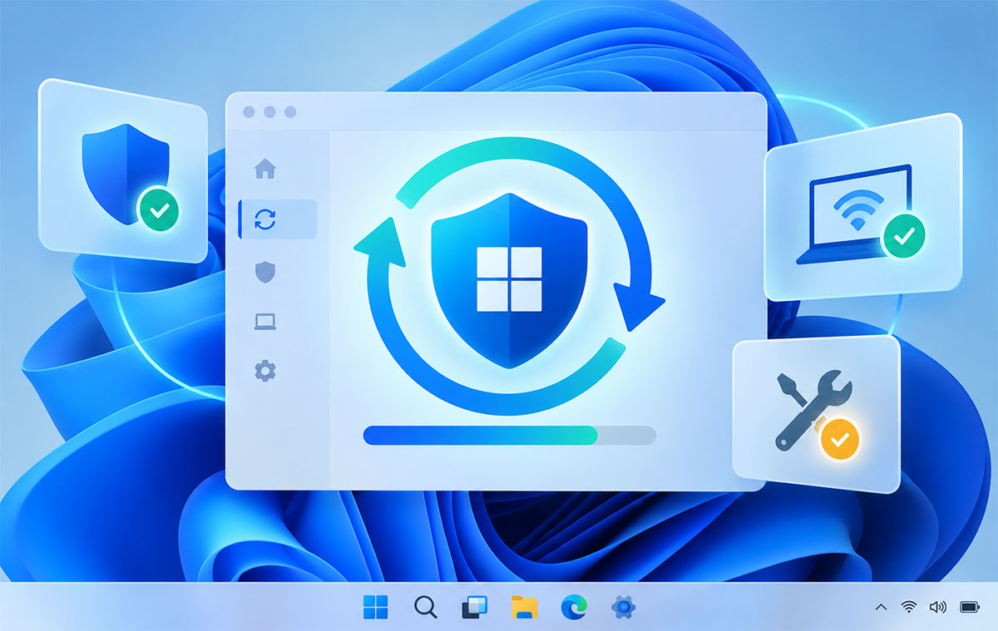The width and height of the screenshot is (998, 631).
Task: Open the Windows Start menu
Action: click(x=376, y=608)
